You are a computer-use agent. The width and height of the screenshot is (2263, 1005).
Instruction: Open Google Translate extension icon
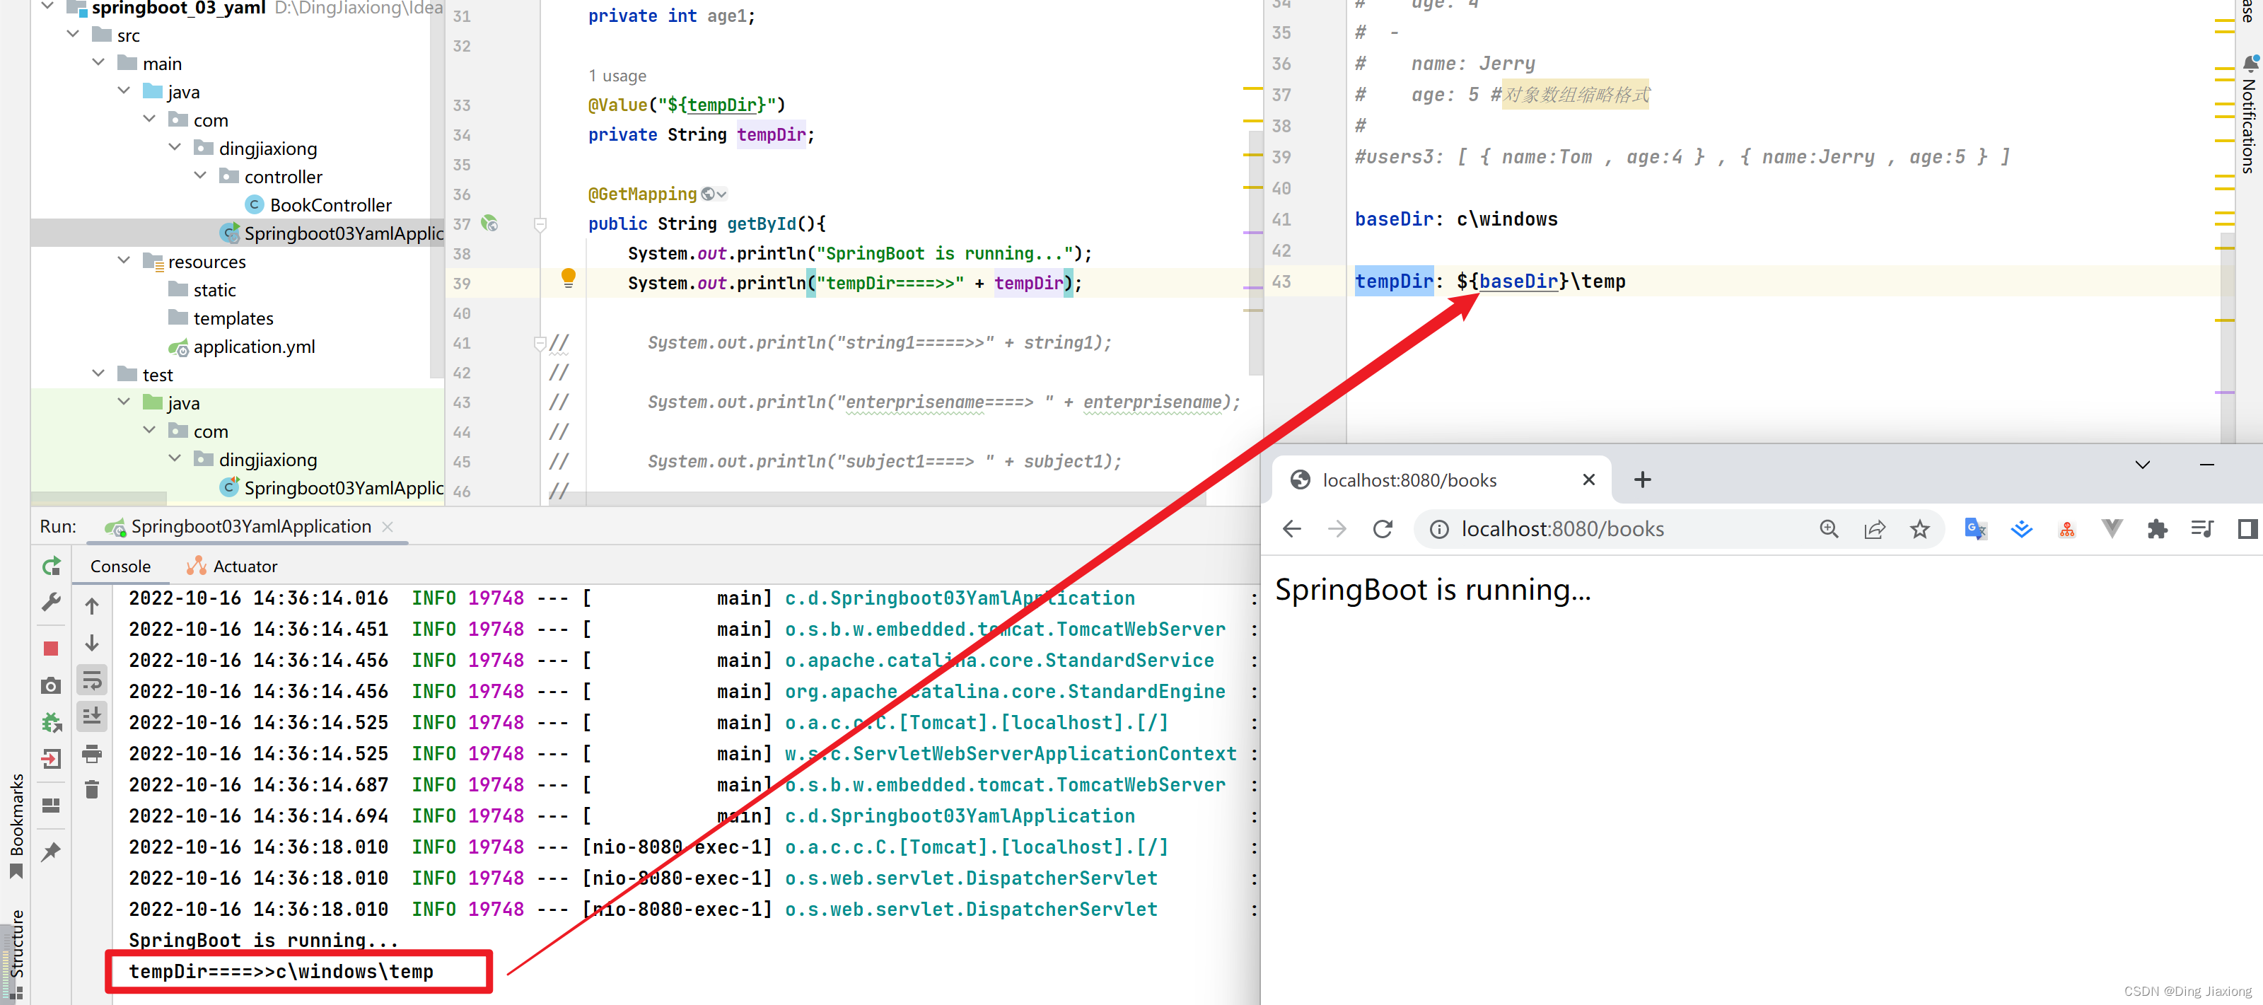pos(1975,529)
